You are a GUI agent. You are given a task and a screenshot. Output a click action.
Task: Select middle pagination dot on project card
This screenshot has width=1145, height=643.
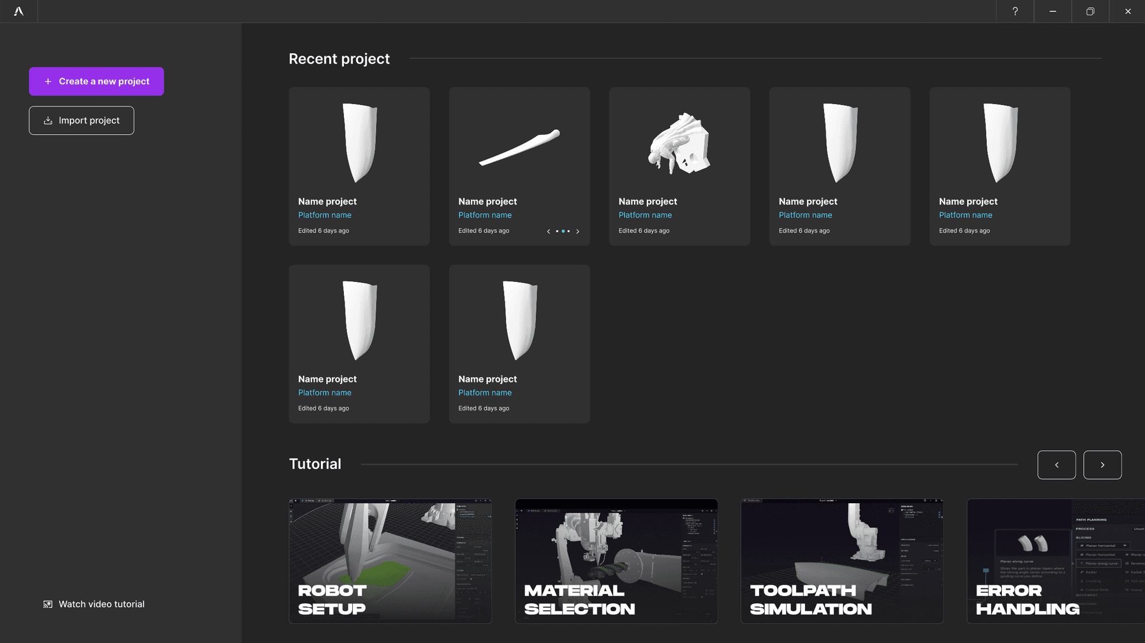[x=563, y=231]
